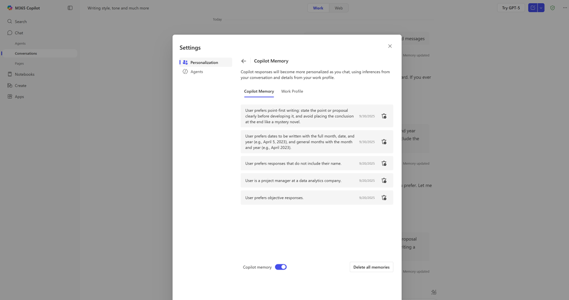Open Notebooks in the left sidebar

pyautogui.click(x=25, y=74)
